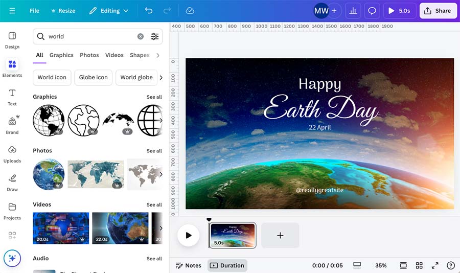Expand the Editing mode dropdown
Viewport: 460px width, 273px height.
tap(109, 11)
